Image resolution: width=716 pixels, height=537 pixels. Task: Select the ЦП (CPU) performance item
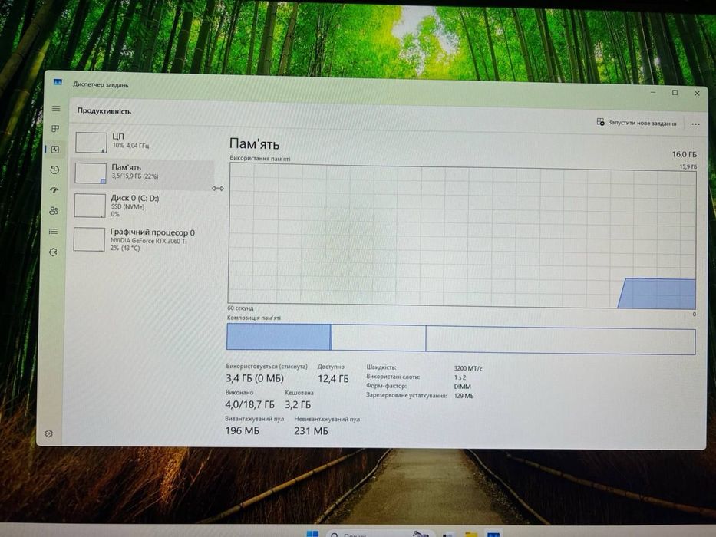click(x=143, y=142)
